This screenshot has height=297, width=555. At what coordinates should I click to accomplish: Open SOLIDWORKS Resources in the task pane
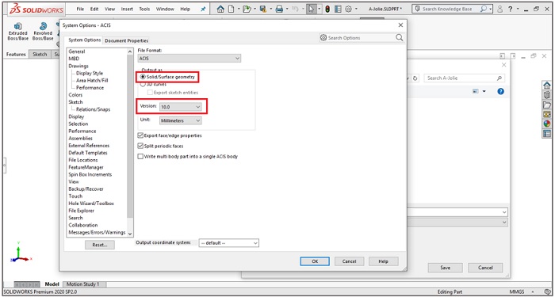[x=547, y=86]
